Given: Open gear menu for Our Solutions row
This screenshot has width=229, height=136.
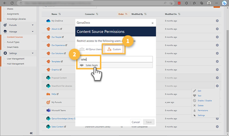Looking at the screenshot, I should click(x=217, y=53).
